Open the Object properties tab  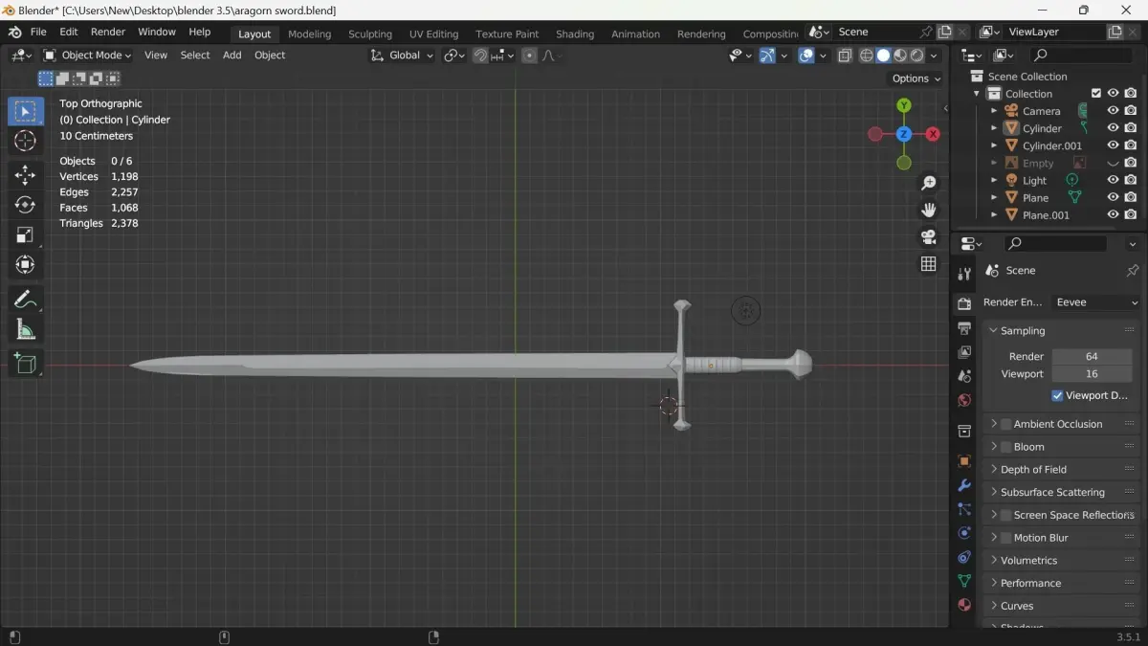964,461
